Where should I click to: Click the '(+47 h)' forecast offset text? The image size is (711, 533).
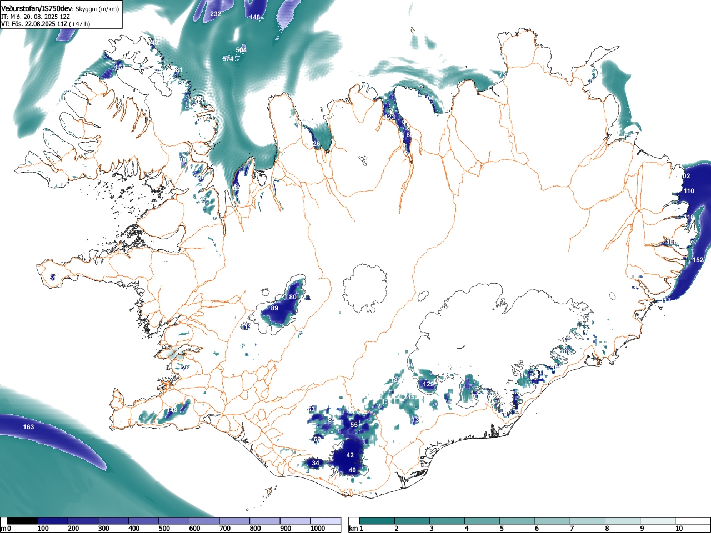pyautogui.click(x=79, y=24)
